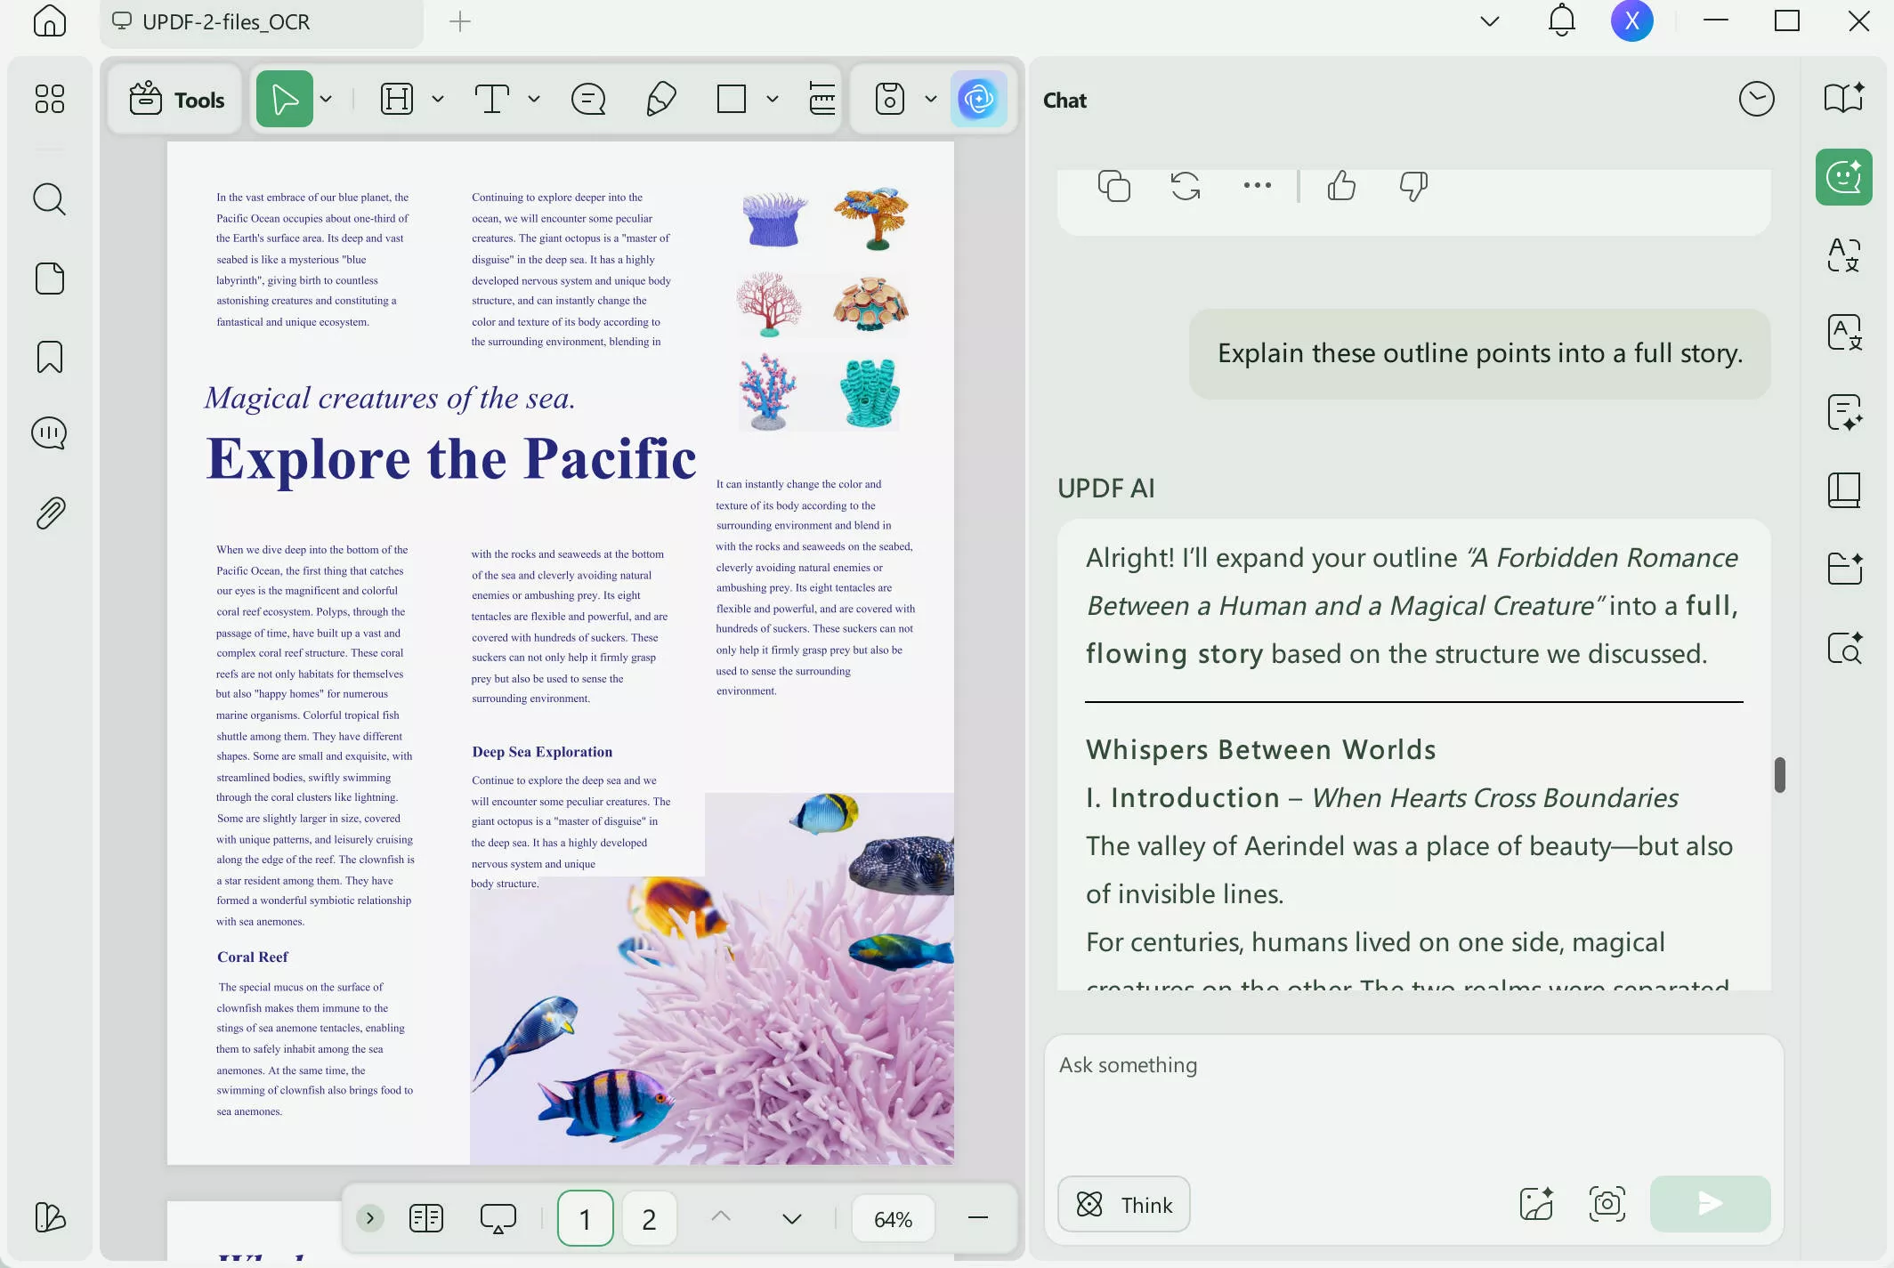
Task: Regenerate the AI response
Action: 1184,186
